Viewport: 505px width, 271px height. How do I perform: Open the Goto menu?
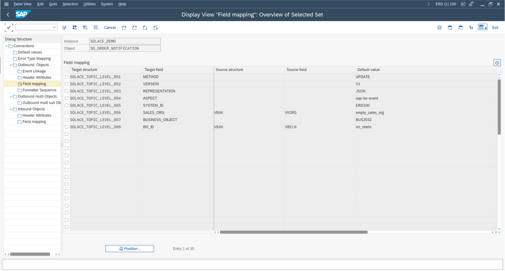pyautogui.click(x=53, y=4)
